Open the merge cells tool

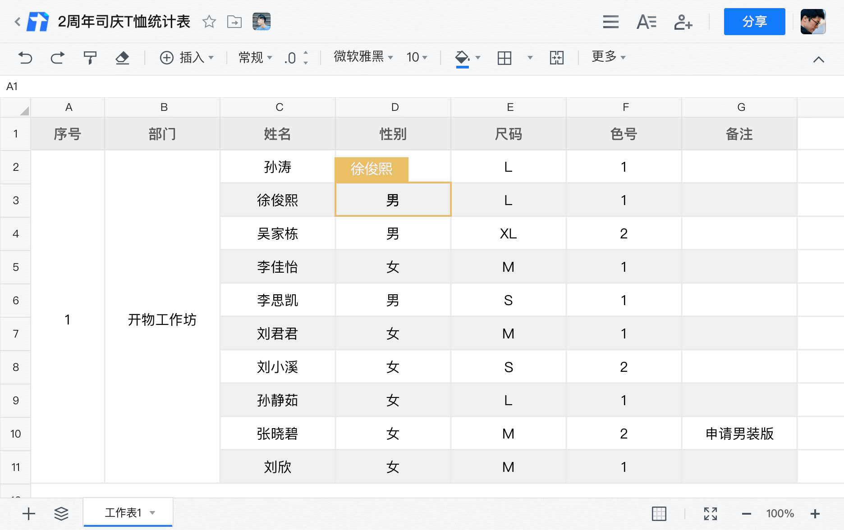tap(557, 58)
